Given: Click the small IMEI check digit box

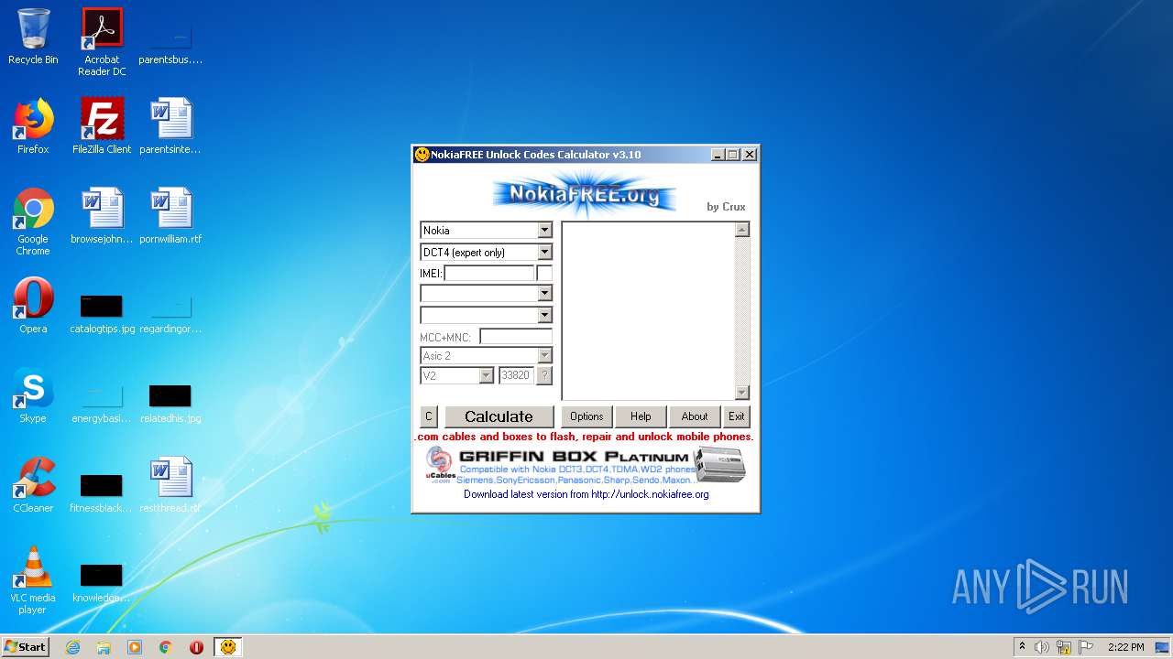Looking at the screenshot, I should (544, 273).
